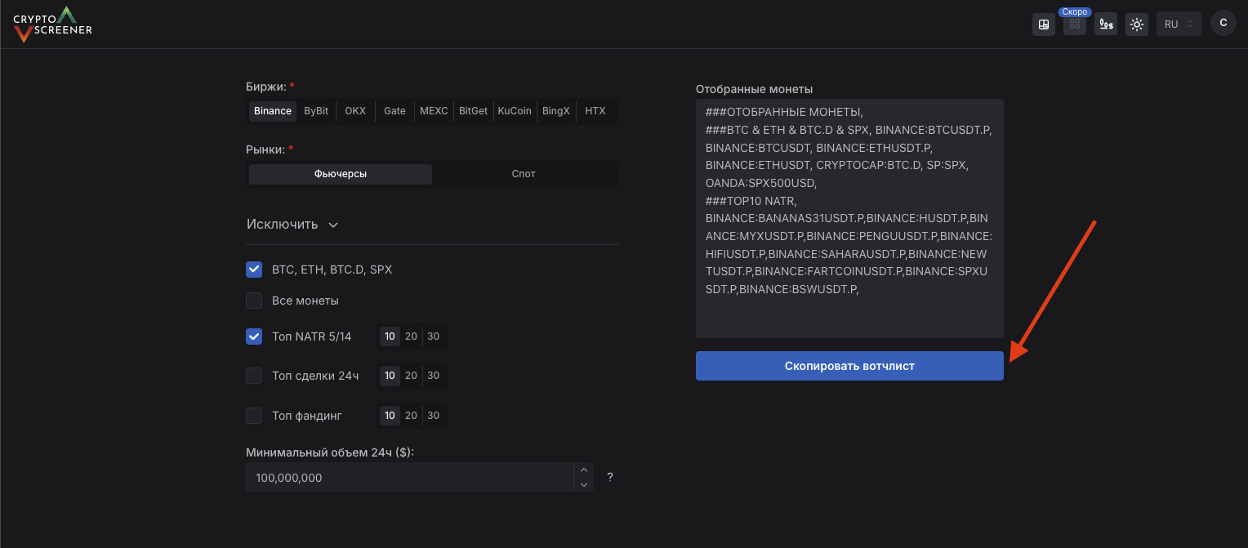Choose 20 for Топ сделки 24ч
This screenshot has height=548, width=1248.
point(411,376)
